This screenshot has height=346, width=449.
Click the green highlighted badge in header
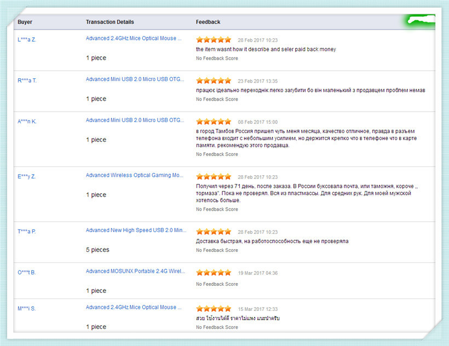[x=421, y=21]
